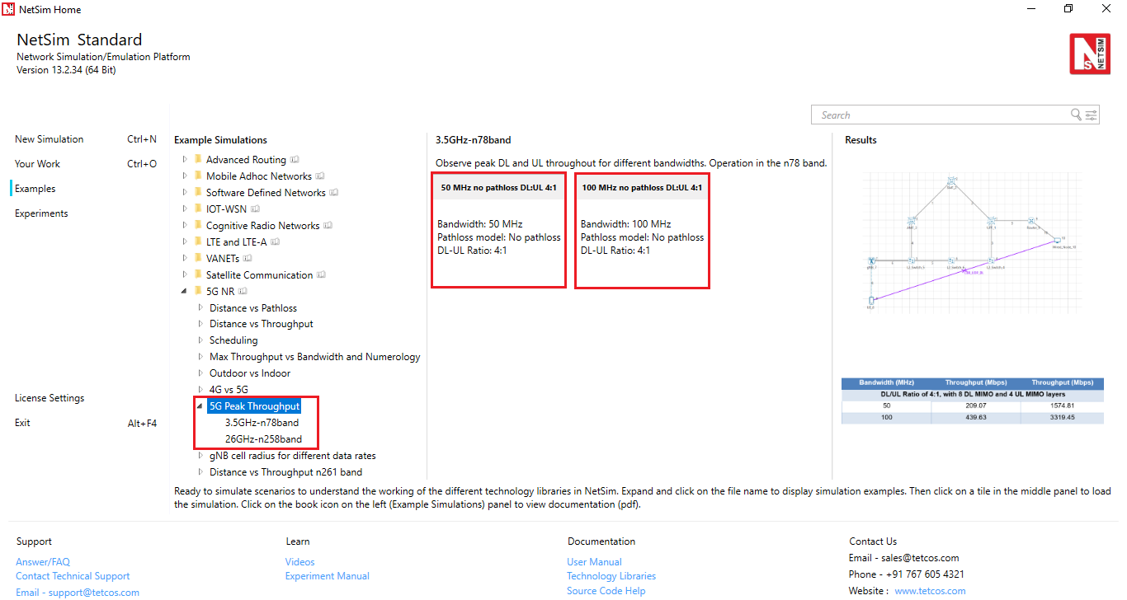Open Software Defined Networks documentation book icon

334,193
